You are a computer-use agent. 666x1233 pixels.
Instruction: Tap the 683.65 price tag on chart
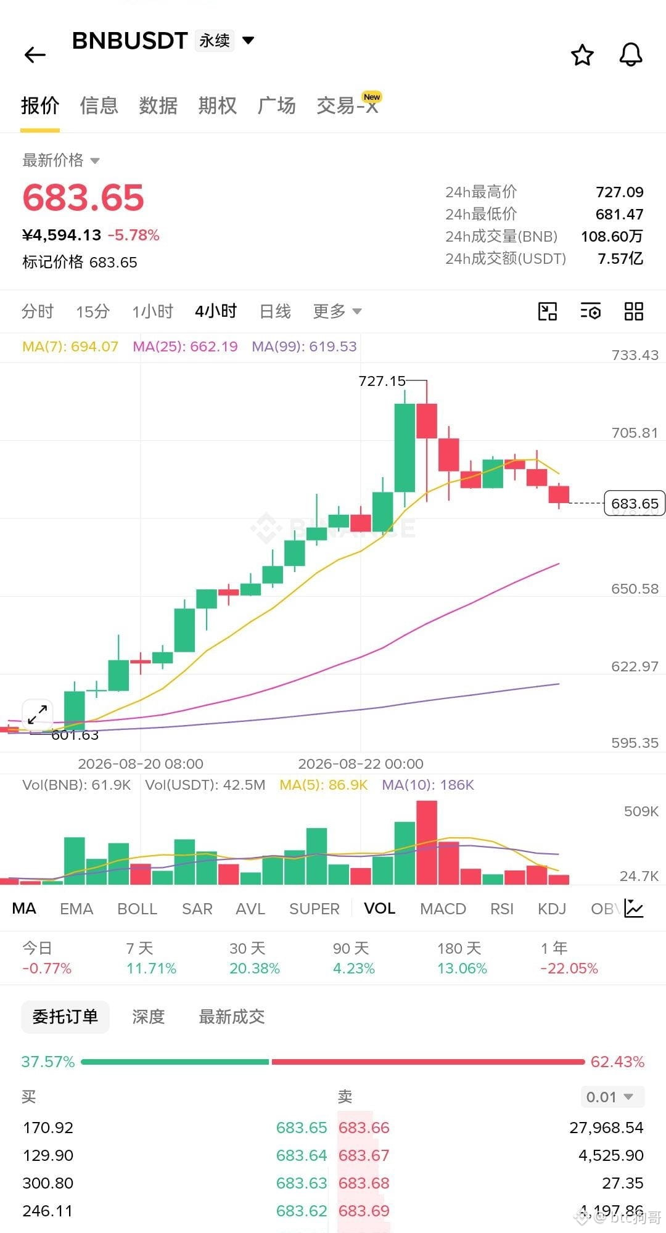point(635,504)
